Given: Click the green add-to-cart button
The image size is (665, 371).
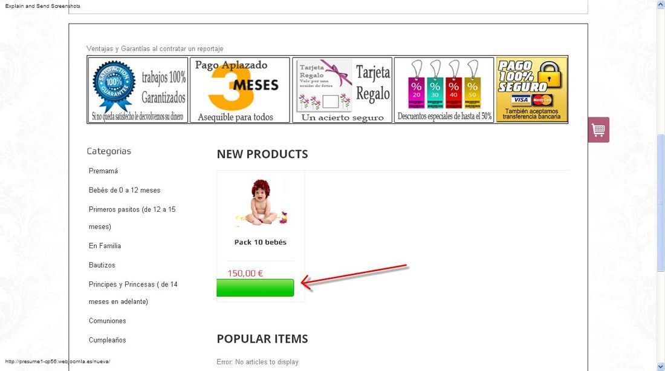Looking at the screenshot, I should (x=255, y=288).
